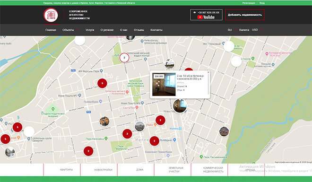This screenshot has height=182, width=312.
Task: Open the О нас menu item
Action: [123, 30]
